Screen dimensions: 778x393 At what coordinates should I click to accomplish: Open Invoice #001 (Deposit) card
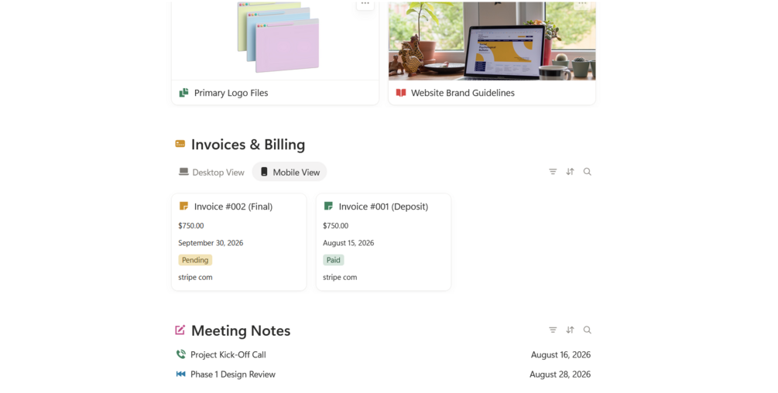tap(383, 242)
